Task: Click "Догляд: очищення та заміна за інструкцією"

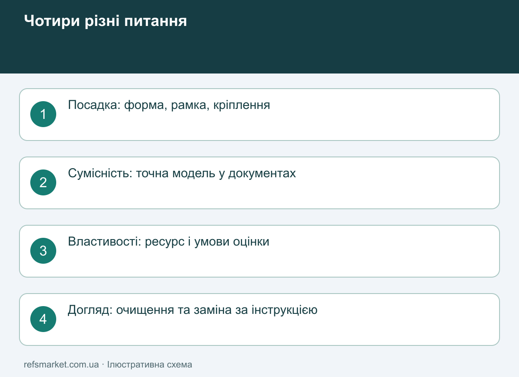Action: 193,310
